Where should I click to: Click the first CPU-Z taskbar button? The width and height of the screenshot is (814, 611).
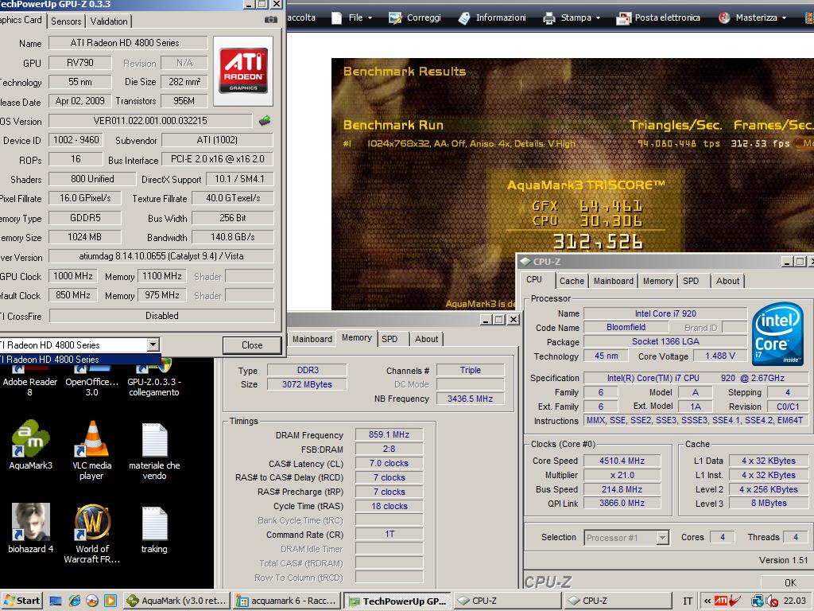pos(508,601)
